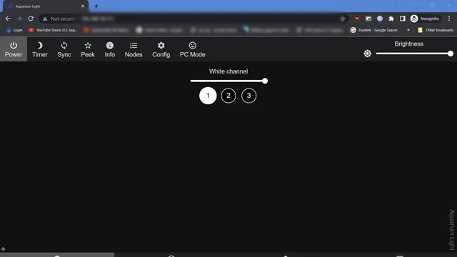
Task: Select preset 3 circle
Action: coord(248,96)
